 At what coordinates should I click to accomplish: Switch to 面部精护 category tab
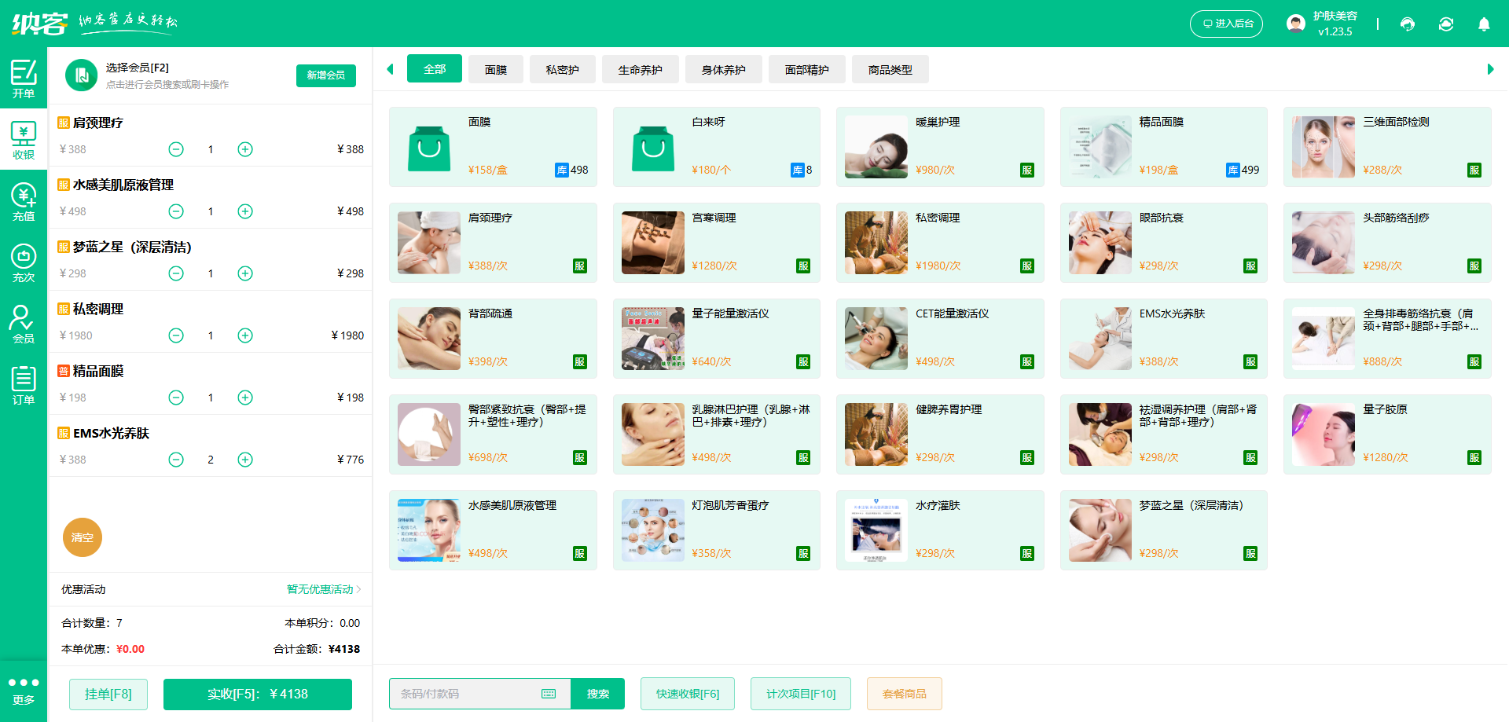[x=806, y=70]
